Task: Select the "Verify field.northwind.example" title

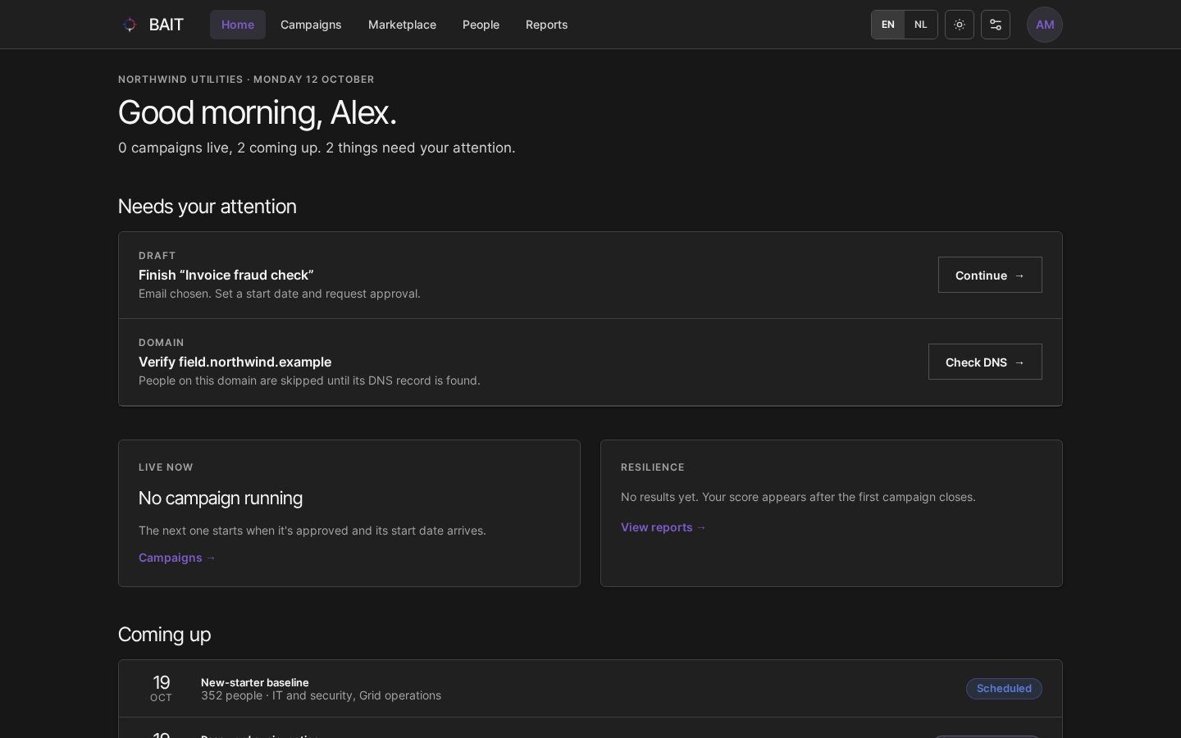Action: pyautogui.click(x=235, y=362)
